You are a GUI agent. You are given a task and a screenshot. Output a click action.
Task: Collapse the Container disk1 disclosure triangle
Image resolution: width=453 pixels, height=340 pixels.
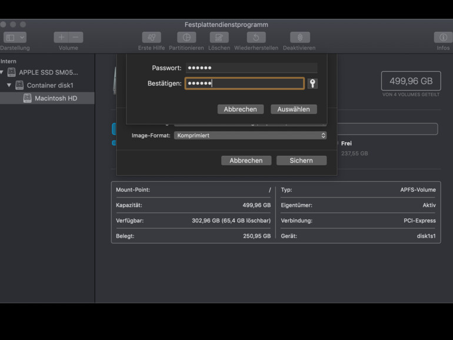pyautogui.click(x=9, y=85)
